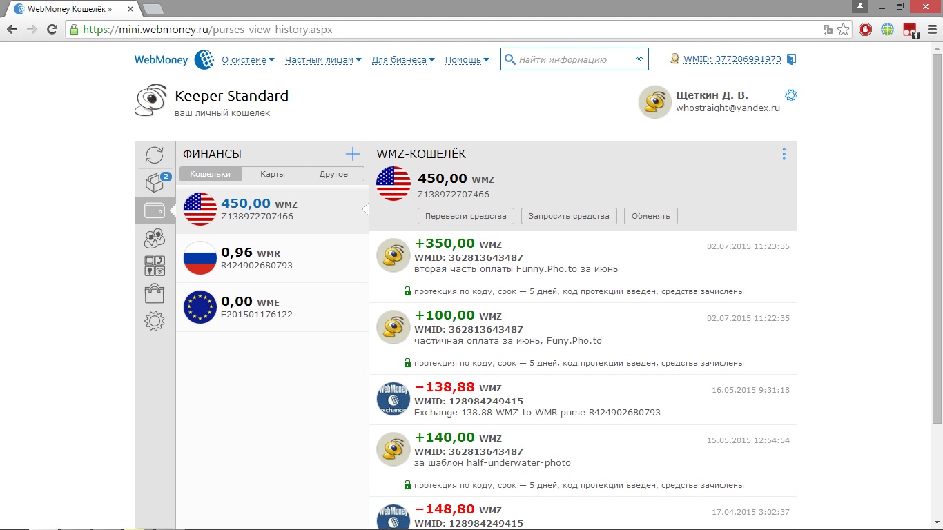Expand the О системе menu
943x530 pixels.
point(248,60)
